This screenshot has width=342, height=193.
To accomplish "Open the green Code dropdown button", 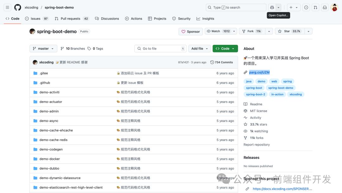I will click(x=225, y=49).
